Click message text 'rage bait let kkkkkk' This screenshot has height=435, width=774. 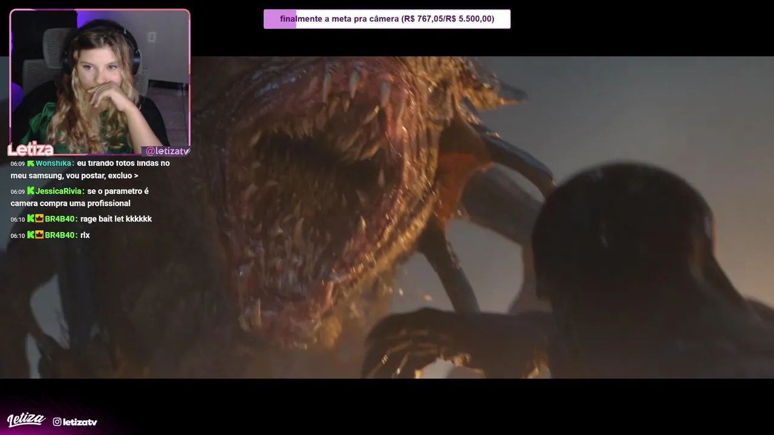(x=116, y=219)
